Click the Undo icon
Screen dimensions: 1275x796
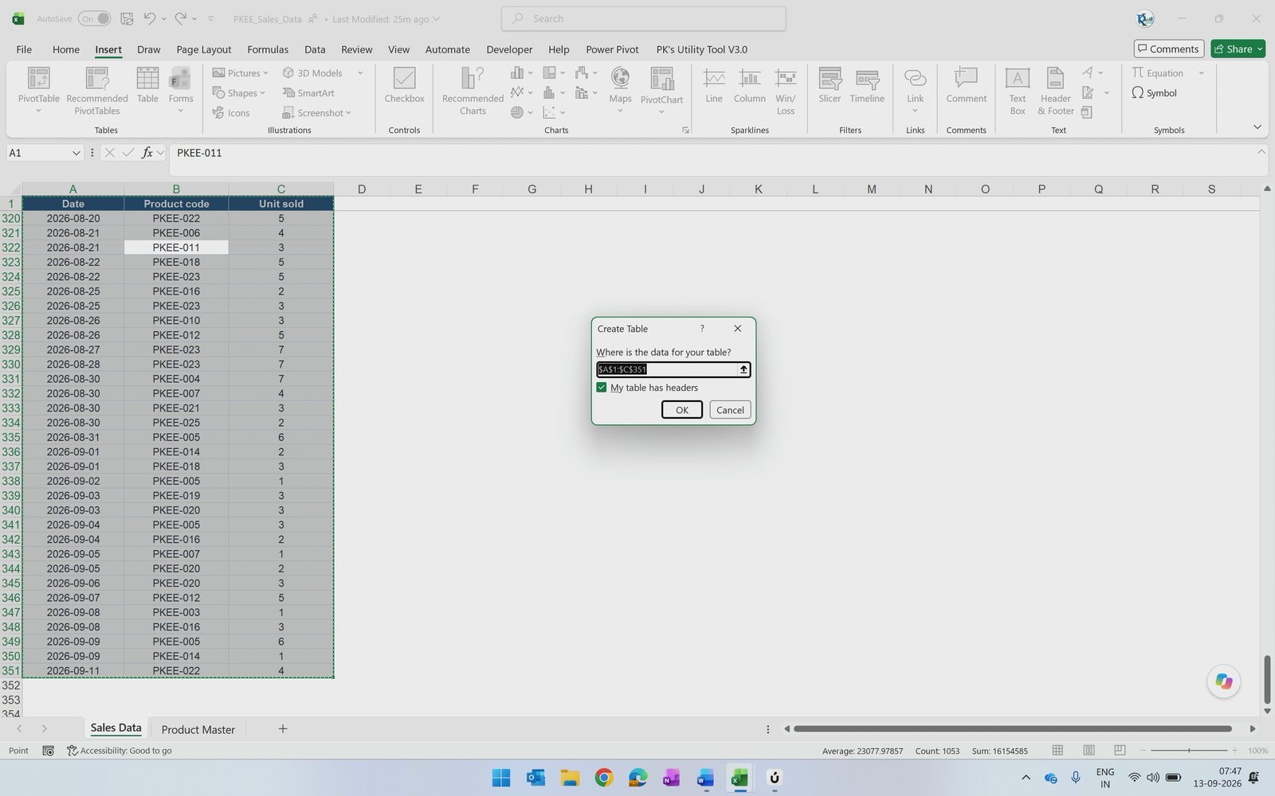point(150,18)
